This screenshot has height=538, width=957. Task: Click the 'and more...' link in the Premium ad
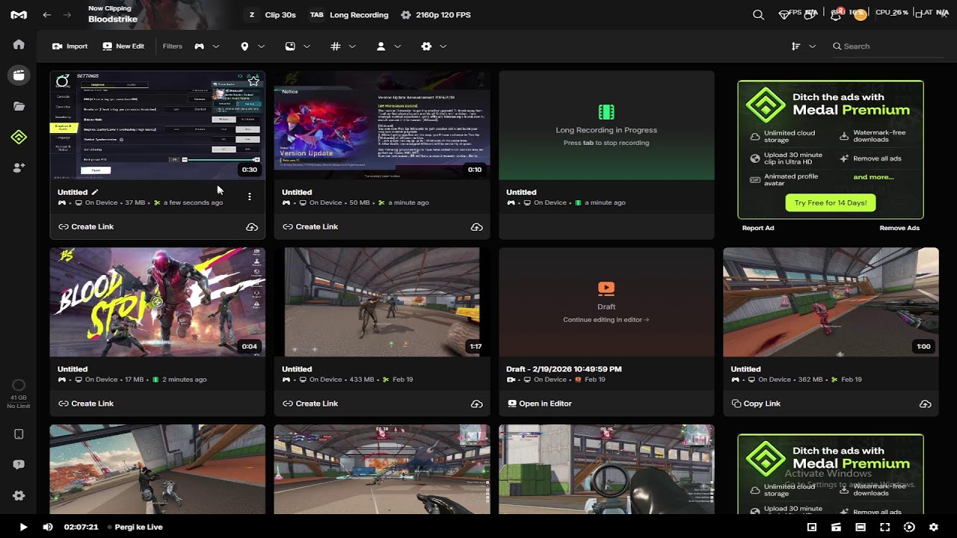873,177
